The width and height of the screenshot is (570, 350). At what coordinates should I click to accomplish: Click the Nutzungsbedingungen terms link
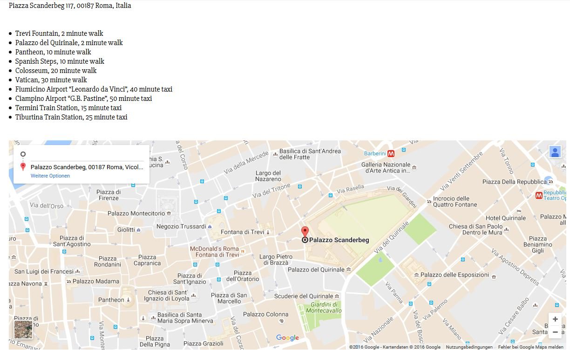tap(469, 347)
